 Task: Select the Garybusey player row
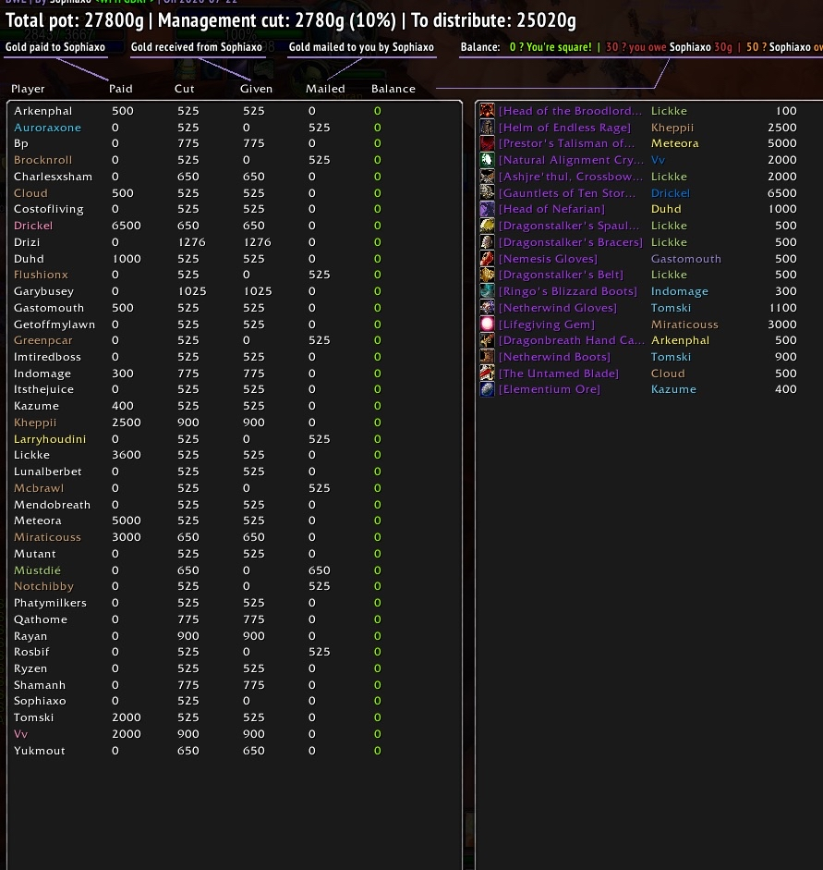point(235,291)
